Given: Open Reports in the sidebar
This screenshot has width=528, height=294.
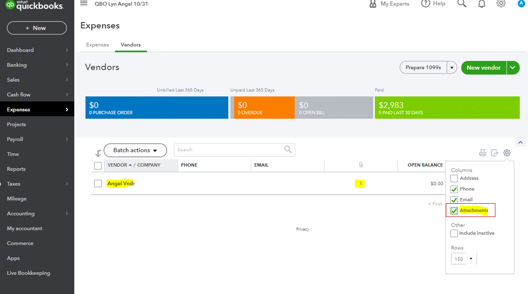Looking at the screenshot, I should (16, 169).
